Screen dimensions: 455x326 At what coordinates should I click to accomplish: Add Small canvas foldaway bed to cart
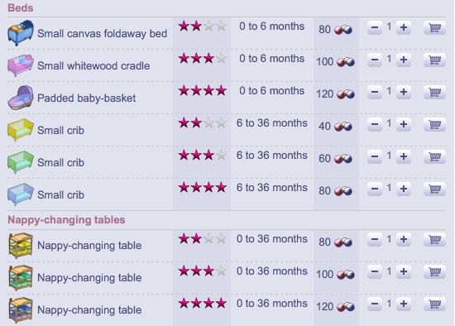click(434, 28)
